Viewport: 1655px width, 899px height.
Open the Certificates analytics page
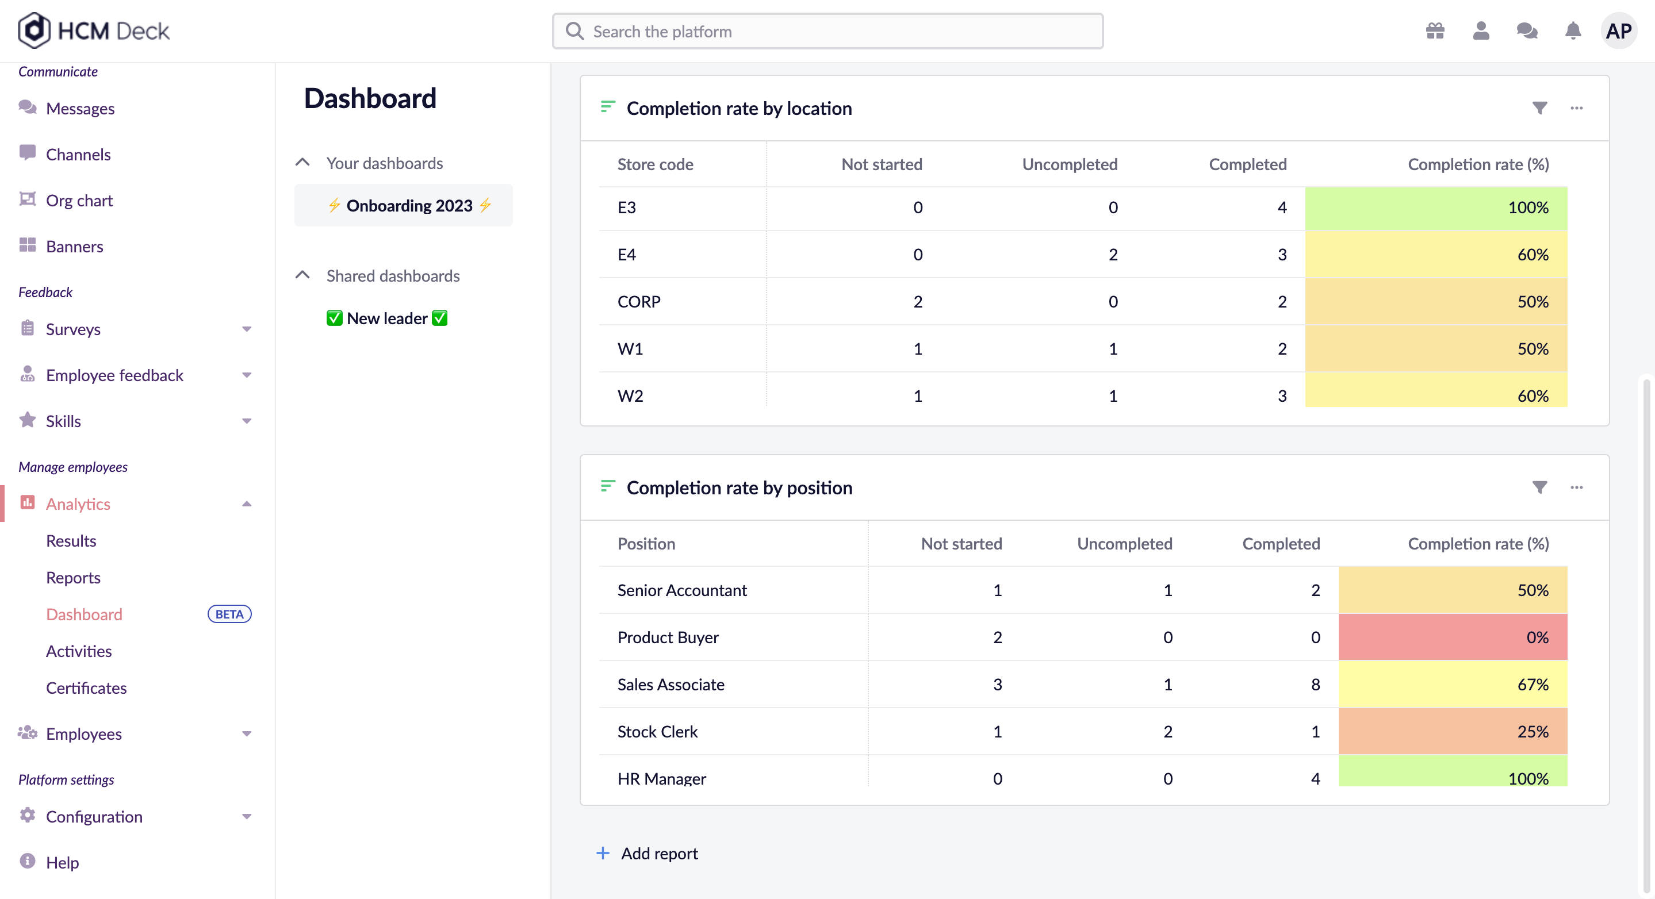[x=87, y=687]
